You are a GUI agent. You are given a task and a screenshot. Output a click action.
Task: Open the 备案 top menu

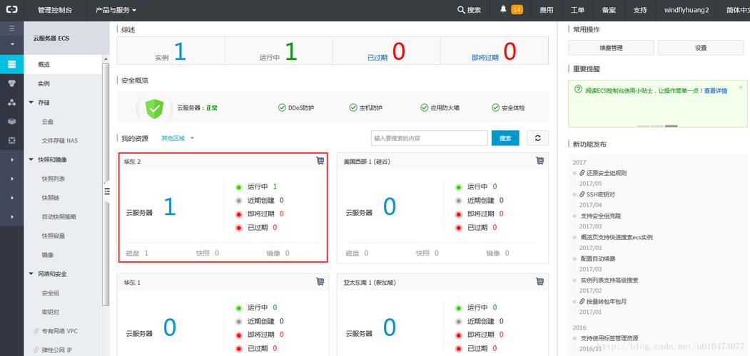click(x=609, y=10)
